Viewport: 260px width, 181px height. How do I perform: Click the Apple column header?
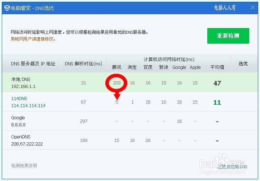tap(195, 67)
